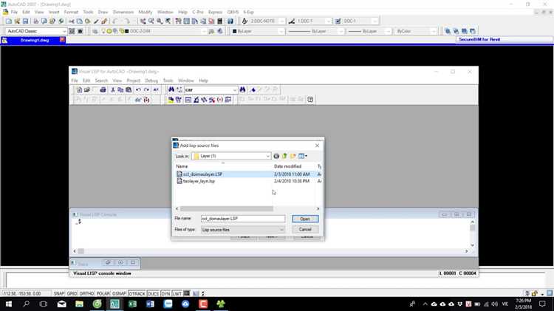This screenshot has height=311, width=554.
Task: Click Visual LISP Paste icon
Action: [129, 90]
